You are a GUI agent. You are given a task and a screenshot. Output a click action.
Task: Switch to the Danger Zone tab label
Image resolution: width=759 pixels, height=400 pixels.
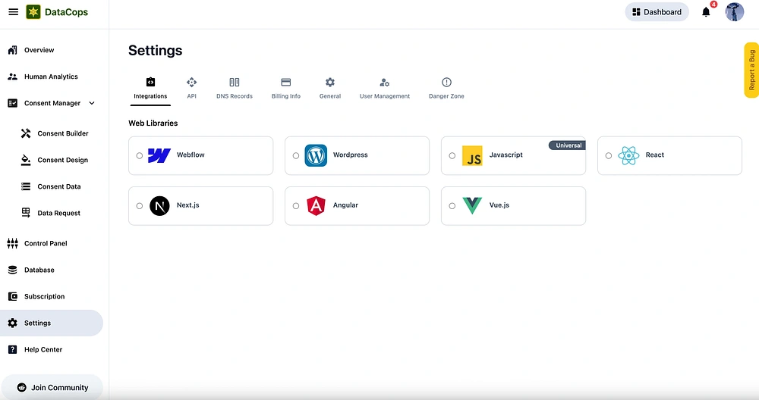point(446,96)
